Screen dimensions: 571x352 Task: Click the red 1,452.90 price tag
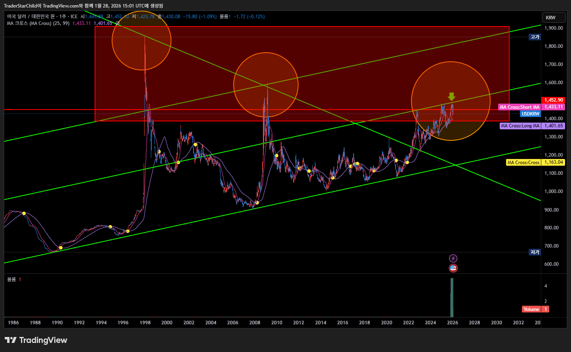pos(553,100)
